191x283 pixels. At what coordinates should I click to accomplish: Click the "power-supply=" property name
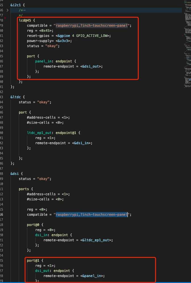[41, 41]
